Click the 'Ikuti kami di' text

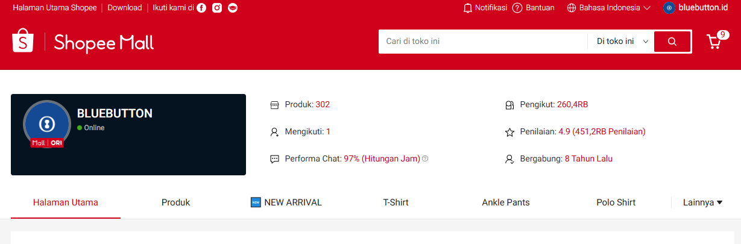pyautogui.click(x=173, y=8)
